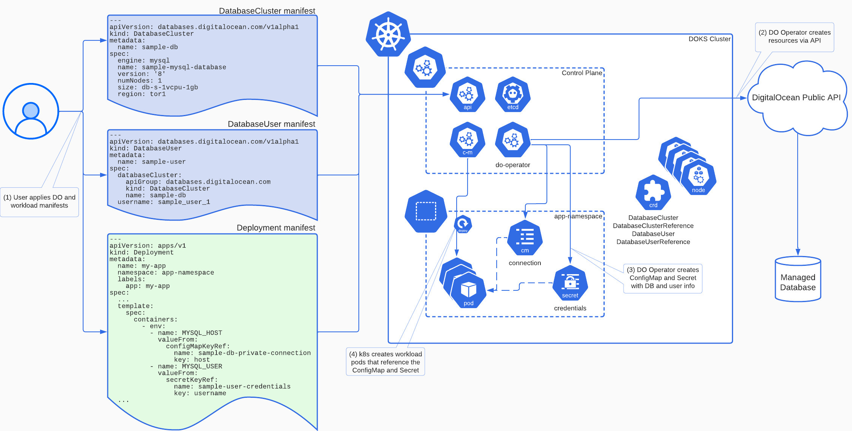This screenshot has height=431, width=852.
Task: Click the 'key: host' line
Action: click(192, 360)
